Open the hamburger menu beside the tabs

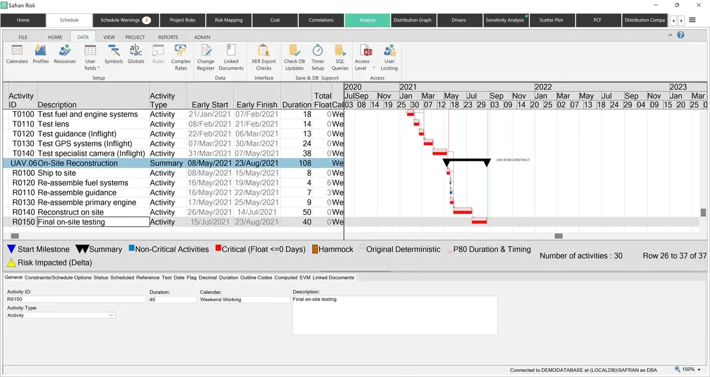tap(692, 20)
